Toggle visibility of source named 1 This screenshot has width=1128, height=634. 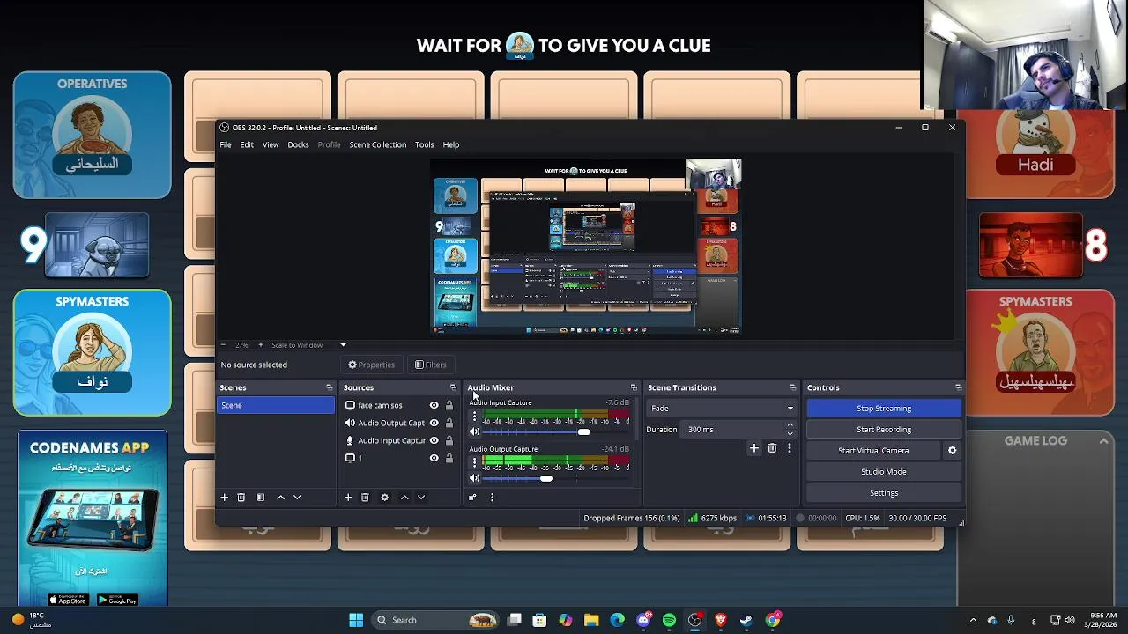[x=434, y=458]
